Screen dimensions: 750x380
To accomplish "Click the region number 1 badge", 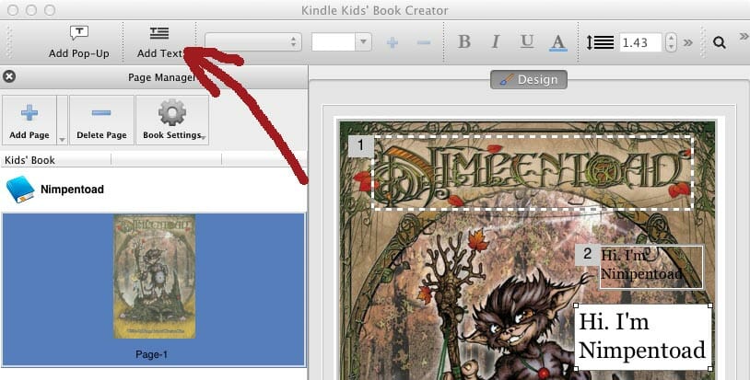I will point(360,145).
